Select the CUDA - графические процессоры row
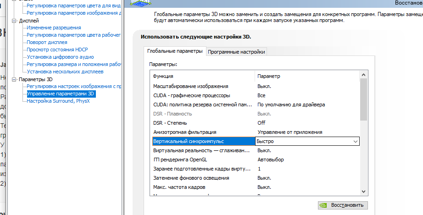 click(x=255, y=95)
